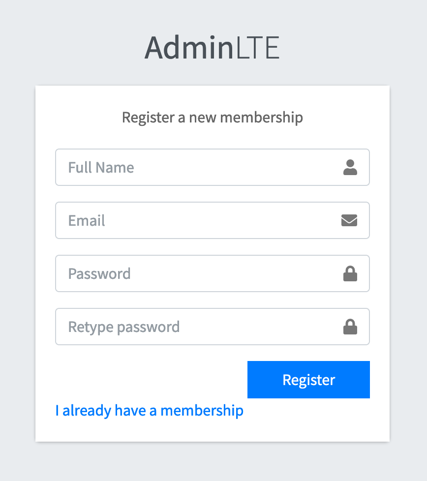This screenshot has width=427, height=481.
Task: Open the 'I already have a membership' link
Action: click(149, 410)
